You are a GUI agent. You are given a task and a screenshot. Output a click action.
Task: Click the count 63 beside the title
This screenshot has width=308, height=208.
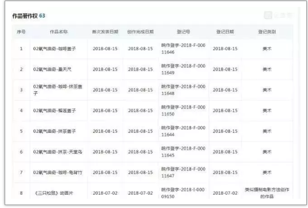click(x=42, y=16)
